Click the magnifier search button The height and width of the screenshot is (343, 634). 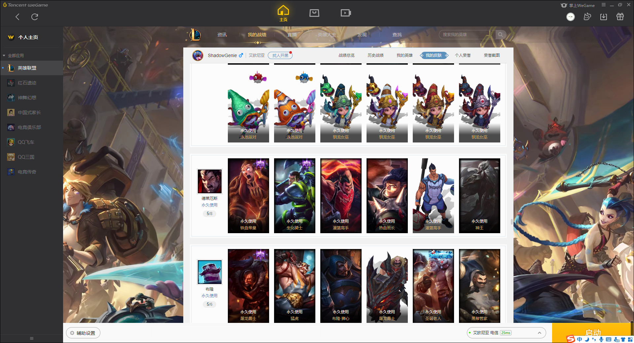click(501, 35)
